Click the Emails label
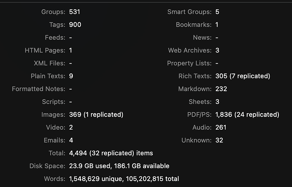The width and height of the screenshot is (292, 187). [55, 140]
